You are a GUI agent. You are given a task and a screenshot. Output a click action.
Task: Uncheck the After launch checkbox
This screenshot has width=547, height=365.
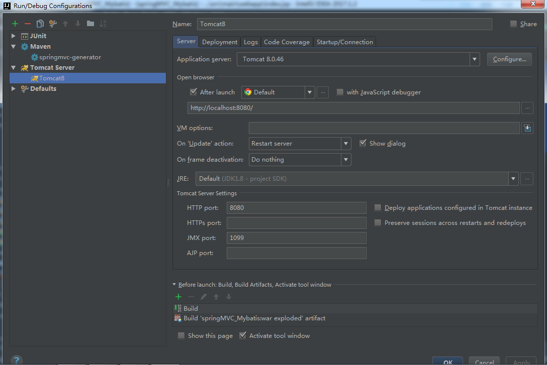tap(194, 92)
